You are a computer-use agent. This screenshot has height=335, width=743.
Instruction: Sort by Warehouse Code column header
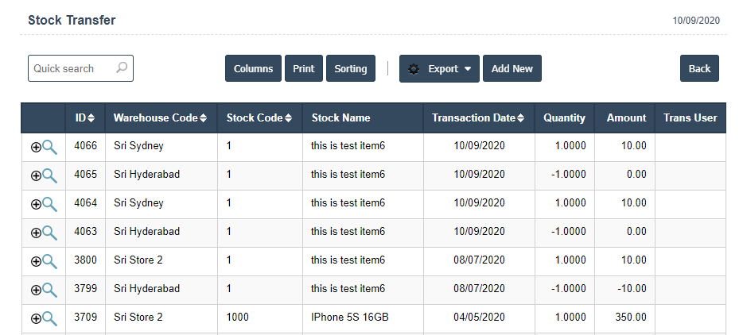(160, 117)
